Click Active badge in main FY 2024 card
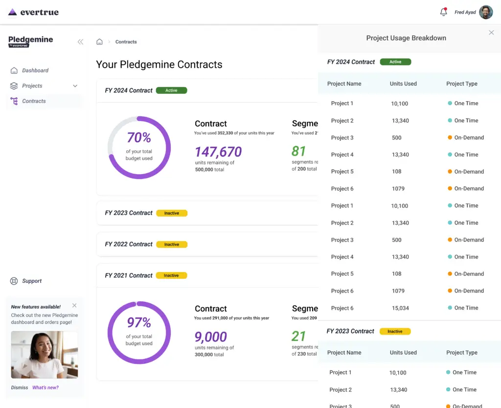The width and height of the screenshot is (501, 408). [172, 91]
